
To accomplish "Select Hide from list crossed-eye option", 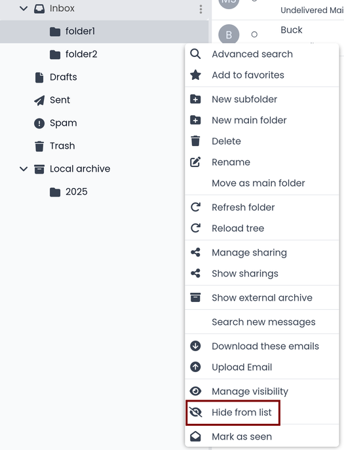I will pos(233,413).
